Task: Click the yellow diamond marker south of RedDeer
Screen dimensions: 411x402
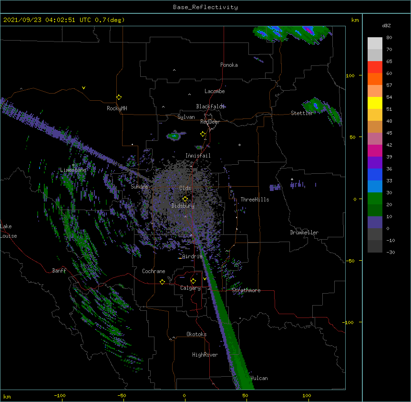Action: (203, 134)
